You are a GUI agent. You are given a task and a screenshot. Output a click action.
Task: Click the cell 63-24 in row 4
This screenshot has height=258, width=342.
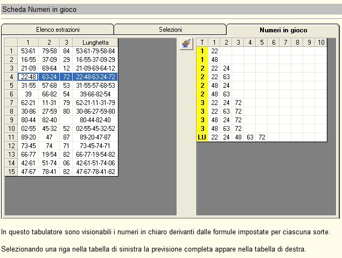[50, 77]
